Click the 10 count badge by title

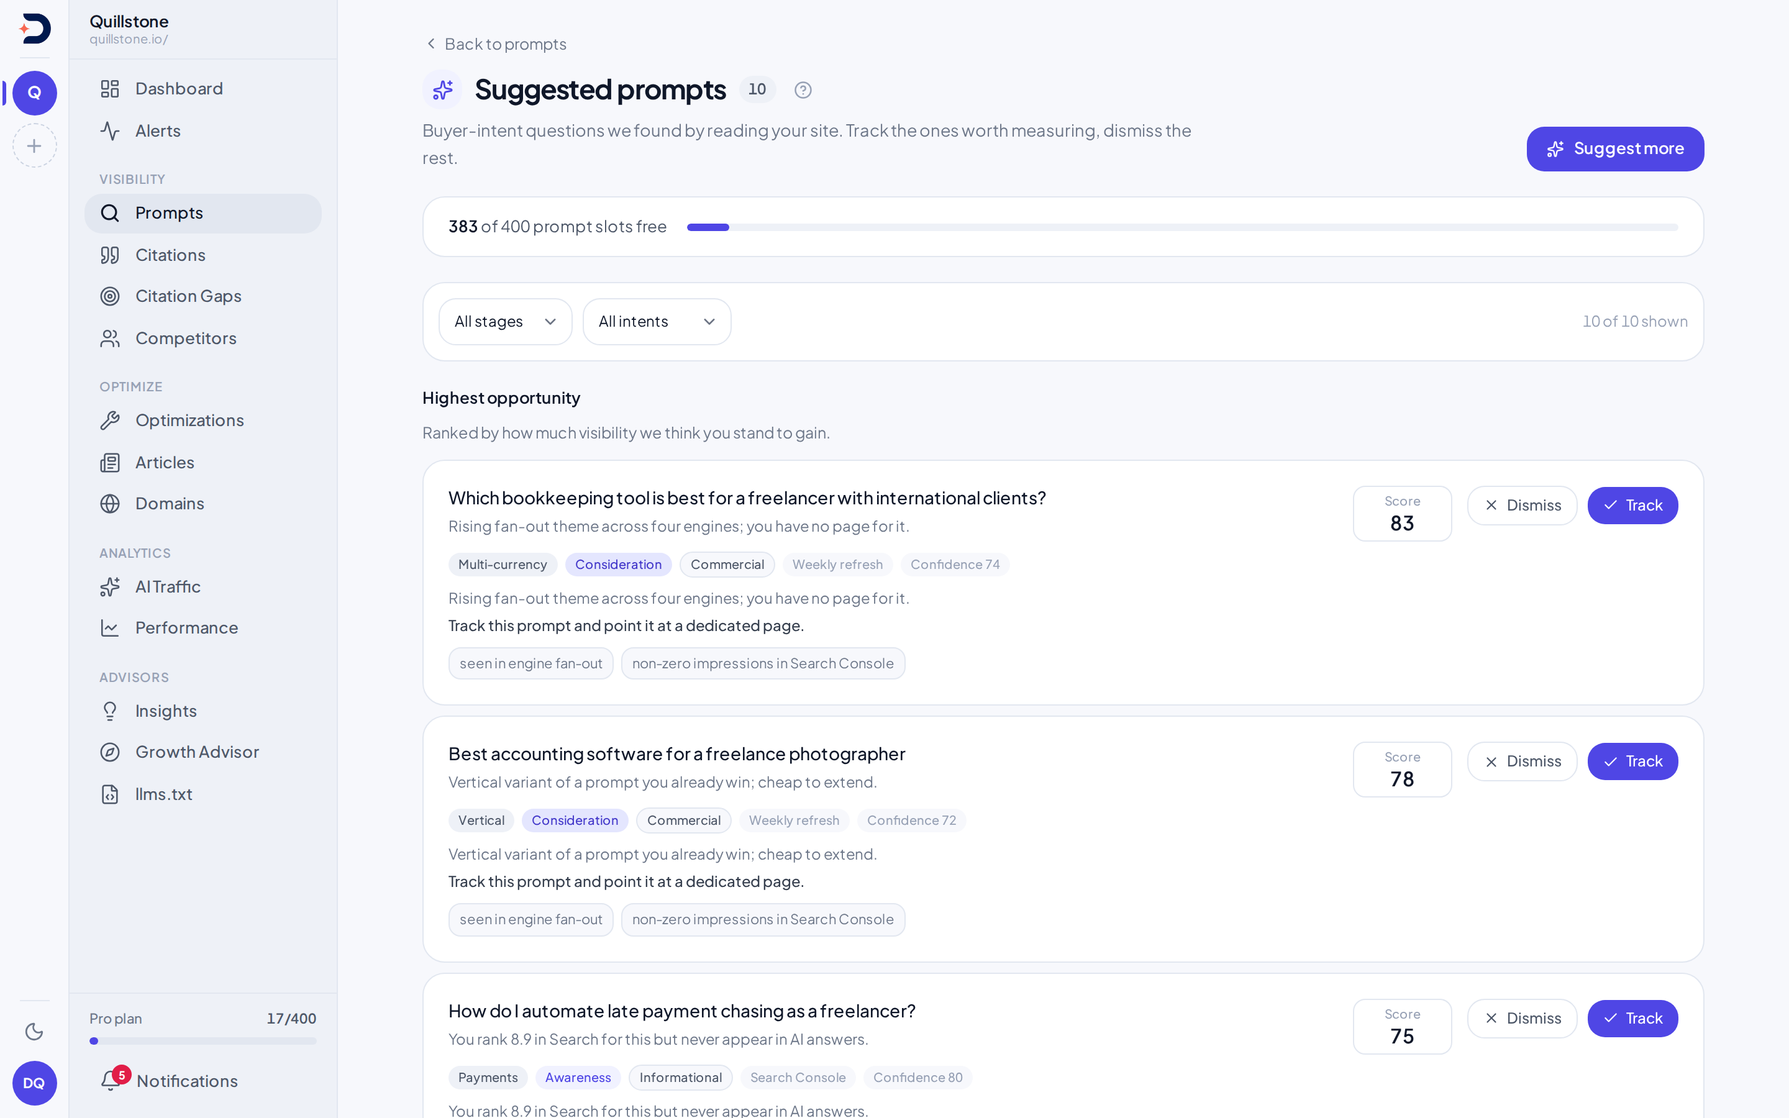757,89
